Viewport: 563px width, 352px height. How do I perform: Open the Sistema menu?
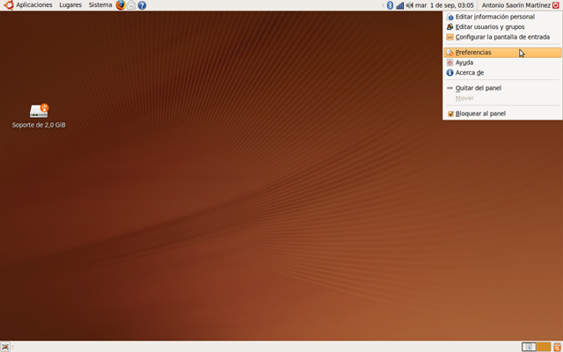(100, 5)
